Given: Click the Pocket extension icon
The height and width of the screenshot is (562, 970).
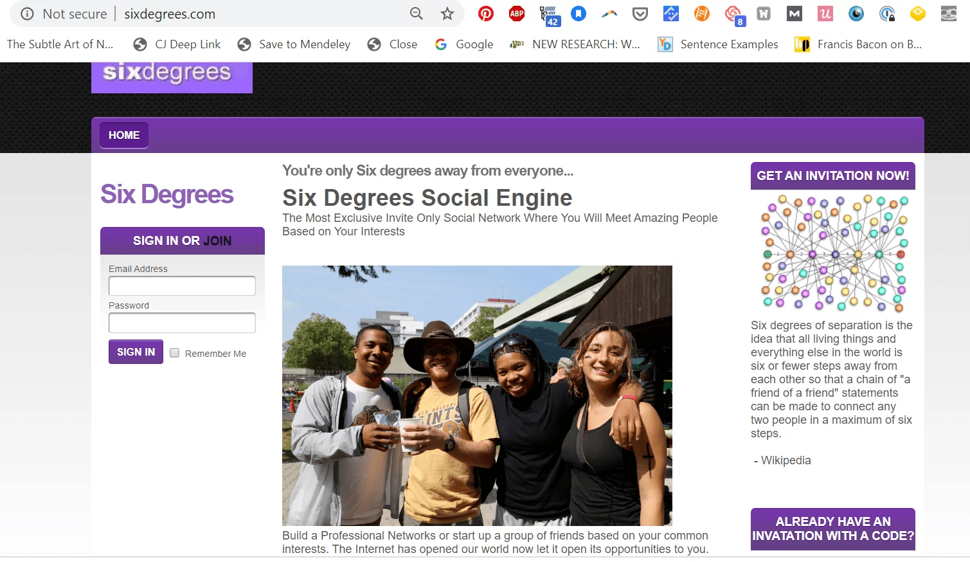Looking at the screenshot, I should 640,14.
